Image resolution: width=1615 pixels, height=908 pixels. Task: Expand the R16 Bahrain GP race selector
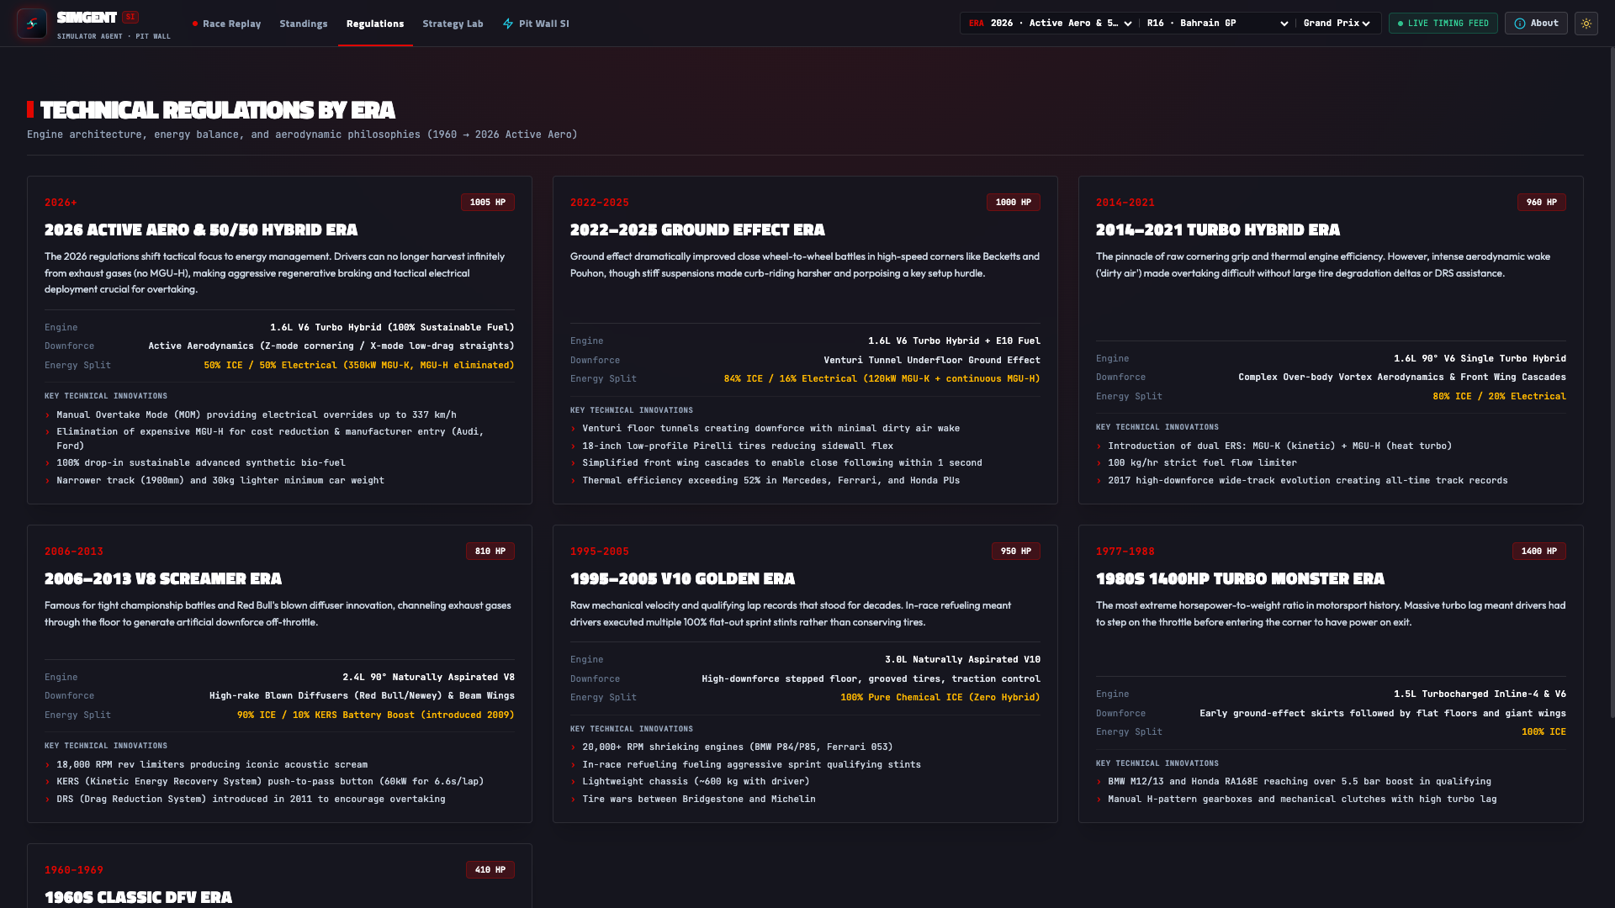1217,24
